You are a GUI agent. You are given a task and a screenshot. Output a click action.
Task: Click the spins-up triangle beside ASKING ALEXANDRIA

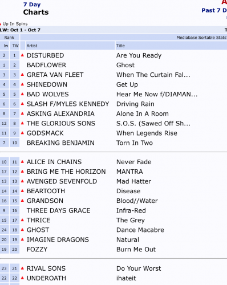pyautogui.click(x=22, y=113)
